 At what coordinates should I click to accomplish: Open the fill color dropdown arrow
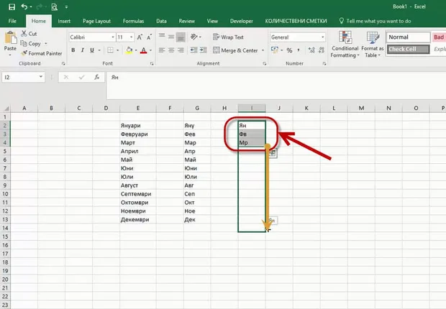[136, 50]
